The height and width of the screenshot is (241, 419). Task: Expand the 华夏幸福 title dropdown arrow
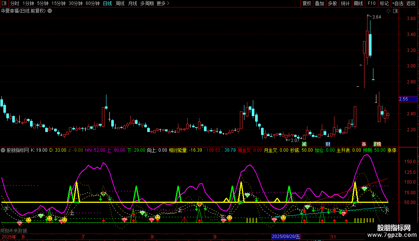(50, 11)
